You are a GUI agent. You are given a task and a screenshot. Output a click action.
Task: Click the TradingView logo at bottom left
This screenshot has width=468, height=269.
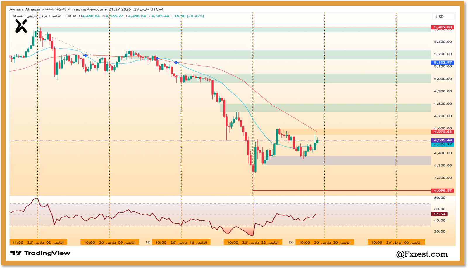point(40,253)
